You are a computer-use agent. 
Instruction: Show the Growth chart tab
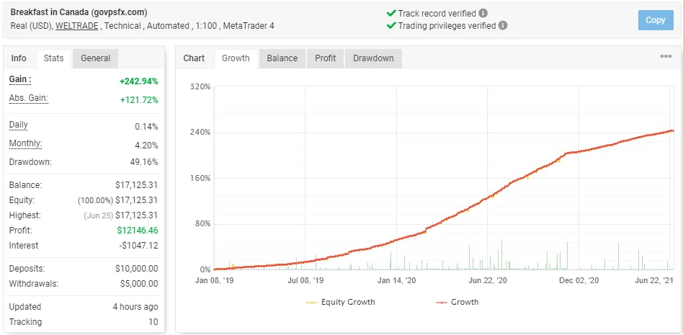pyautogui.click(x=236, y=58)
